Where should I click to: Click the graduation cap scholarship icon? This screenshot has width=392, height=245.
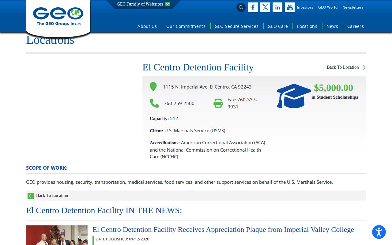point(294,96)
